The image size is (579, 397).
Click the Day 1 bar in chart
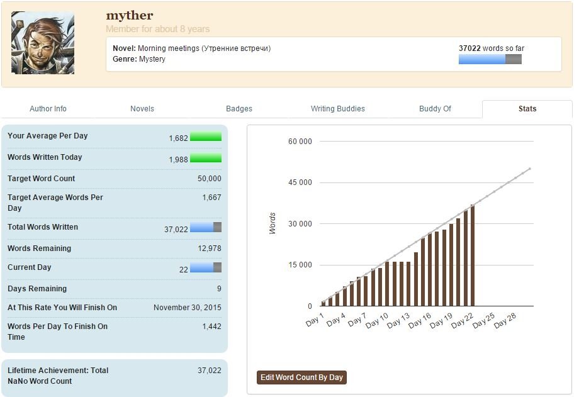tap(323, 304)
